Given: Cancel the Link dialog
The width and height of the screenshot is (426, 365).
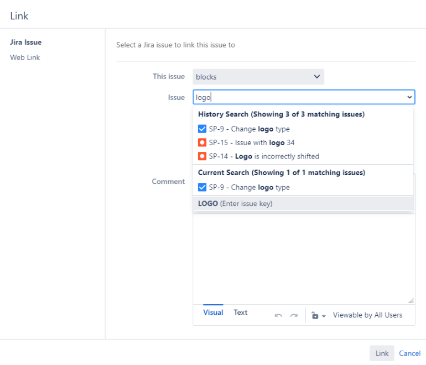Looking at the screenshot, I should tap(410, 353).
